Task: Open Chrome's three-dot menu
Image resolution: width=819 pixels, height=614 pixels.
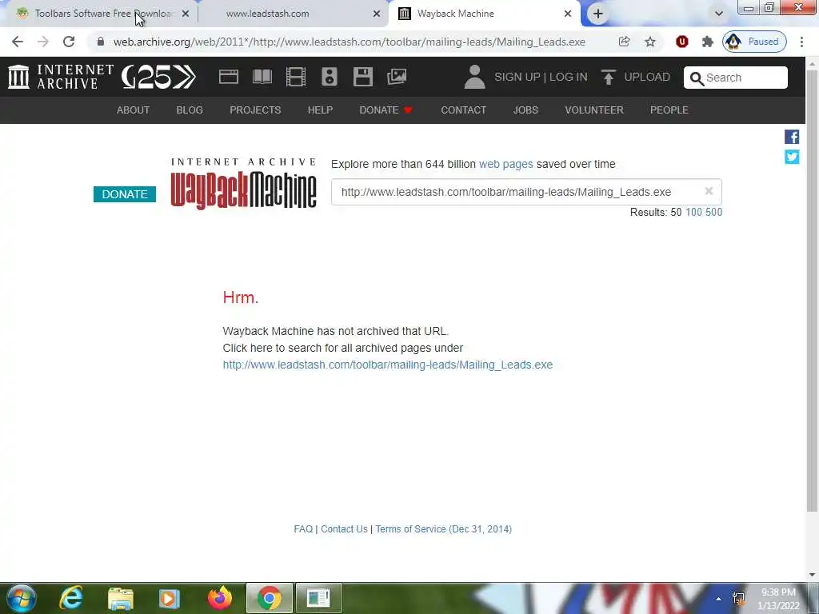Action: click(801, 42)
